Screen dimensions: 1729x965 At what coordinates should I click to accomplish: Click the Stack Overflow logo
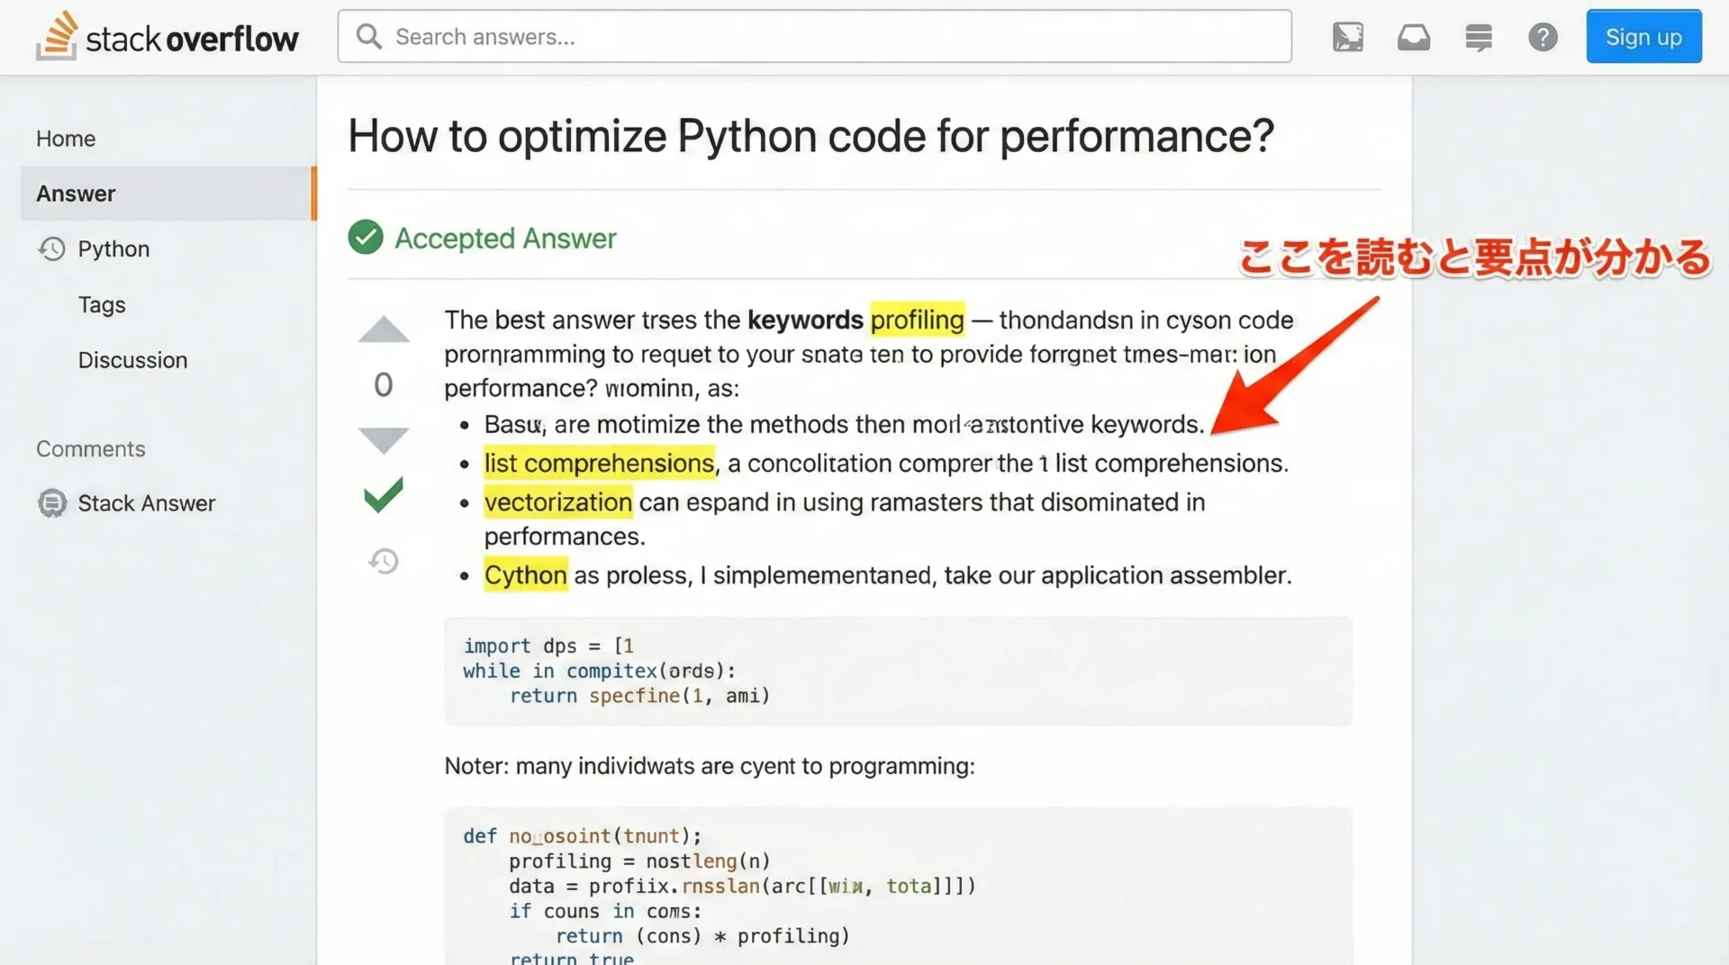click(167, 37)
